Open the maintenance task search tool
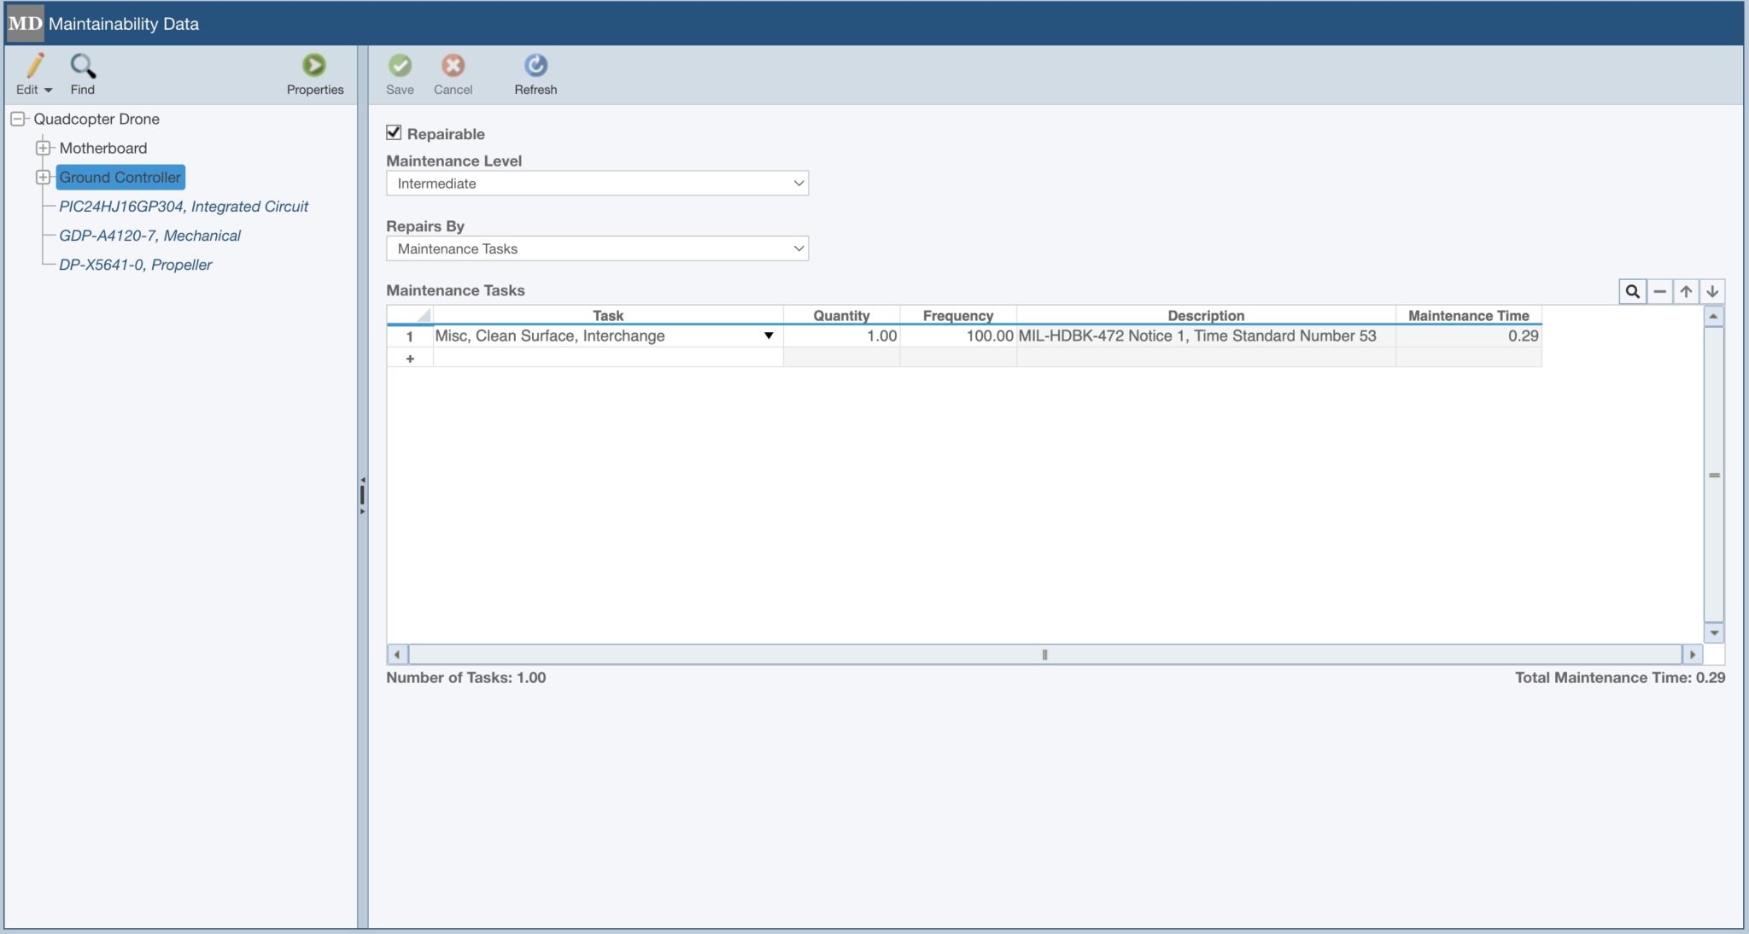The image size is (1749, 934). point(1632,291)
